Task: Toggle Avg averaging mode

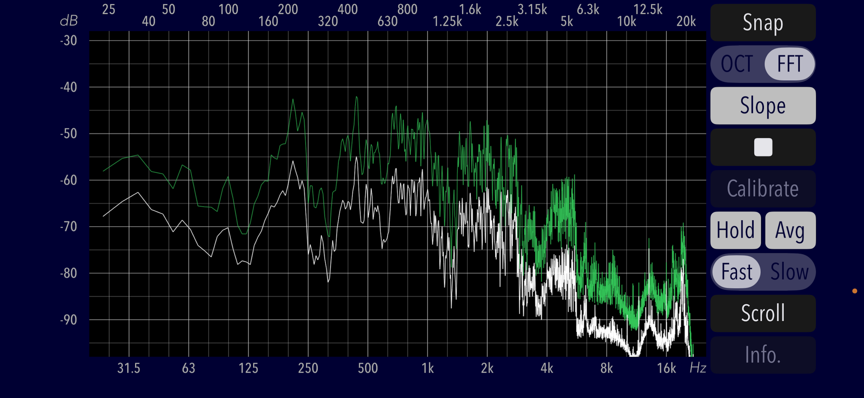Action: (790, 230)
